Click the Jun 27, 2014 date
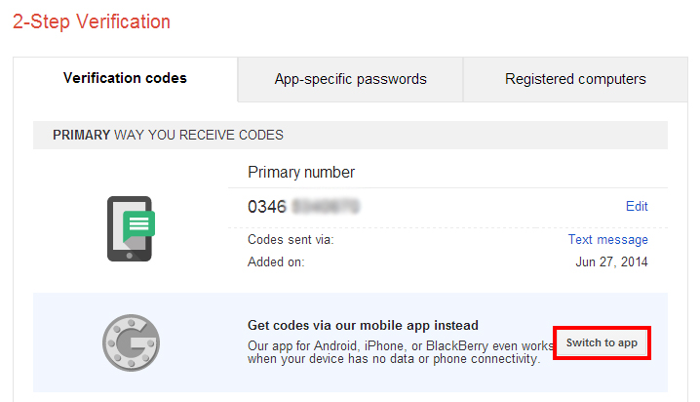Screen dimensions: 700x402 point(611,261)
